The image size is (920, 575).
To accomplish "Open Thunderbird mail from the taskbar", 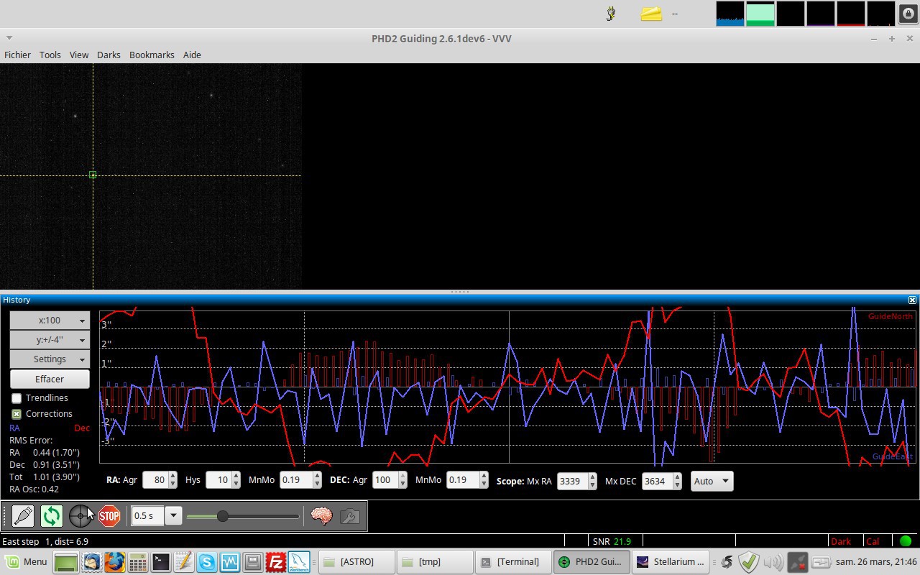I will coord(91,562).
